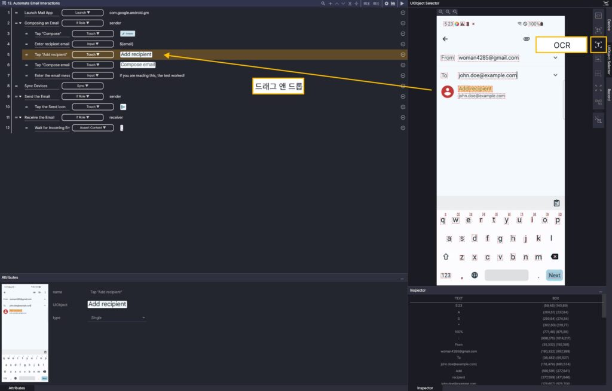Viewport: 612px width, 391px height.
Task: Tap the keyboard backspace key
Action: tap(554, 257)
